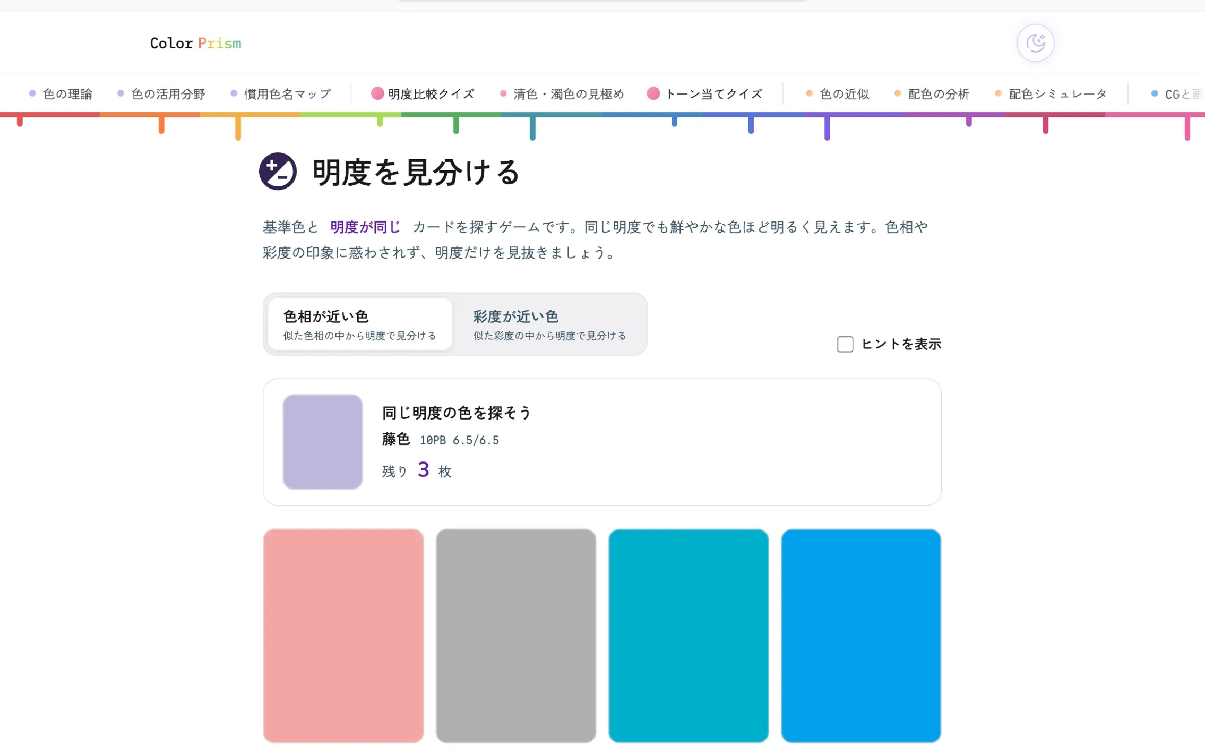Open 配色シミュレータ page

(x=1051, y=94)
